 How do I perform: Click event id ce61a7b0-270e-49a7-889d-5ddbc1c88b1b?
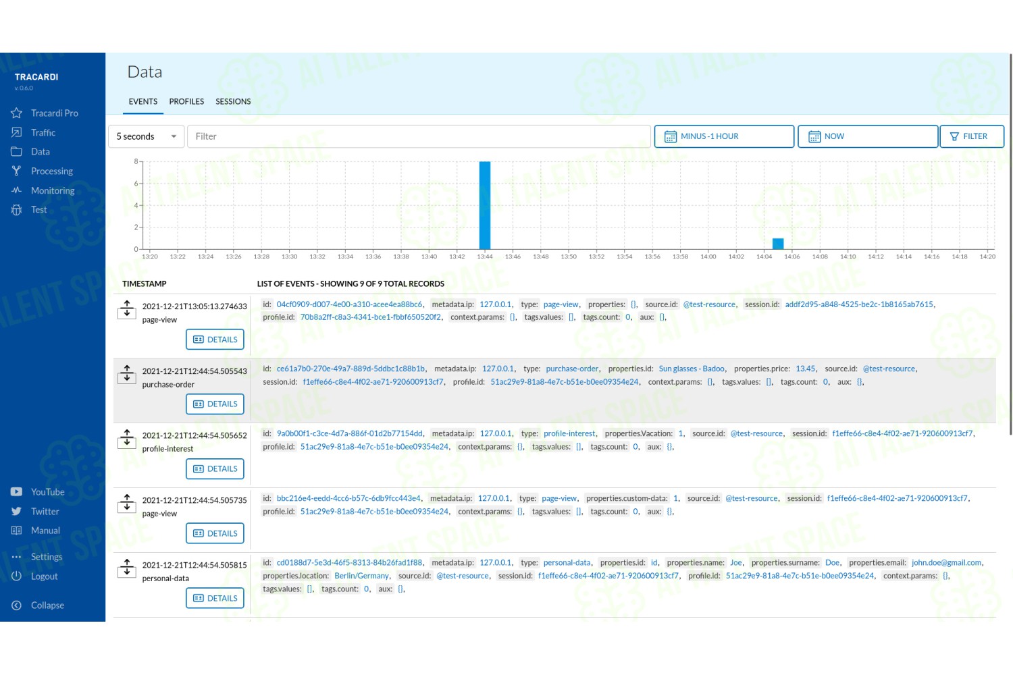pyautogui.click(x=351, y=369)
